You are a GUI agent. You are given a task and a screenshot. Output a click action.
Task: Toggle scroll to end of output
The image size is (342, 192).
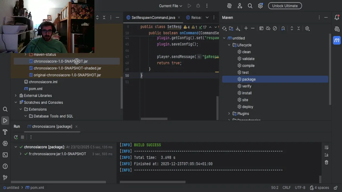[326, 155]
